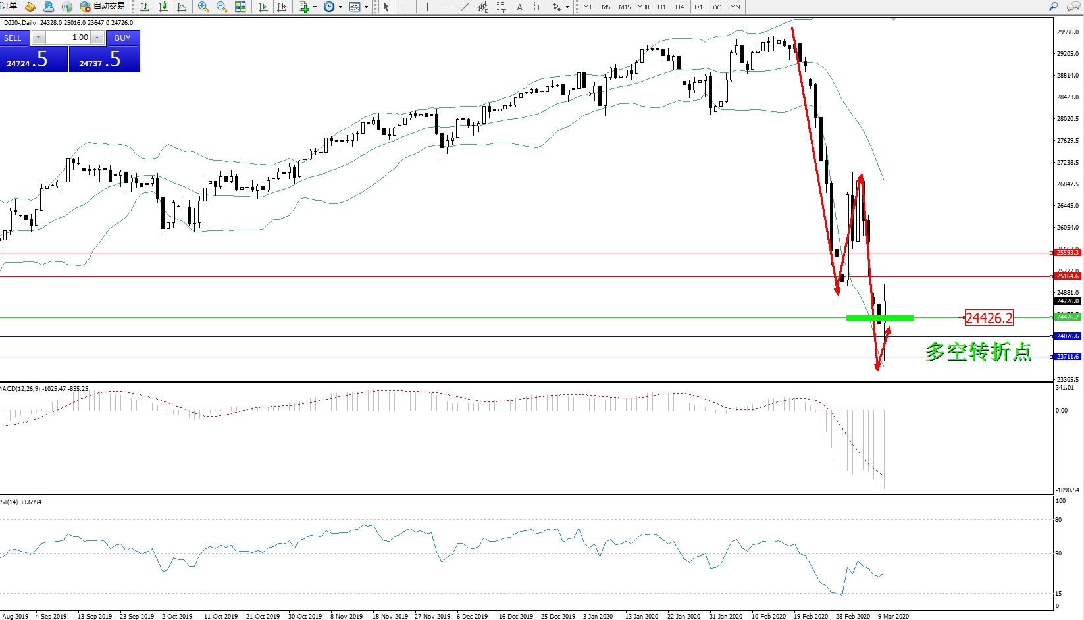Switch chart to line chart mode
Viewport: 1084px width, 620px height.
[182, 7]
